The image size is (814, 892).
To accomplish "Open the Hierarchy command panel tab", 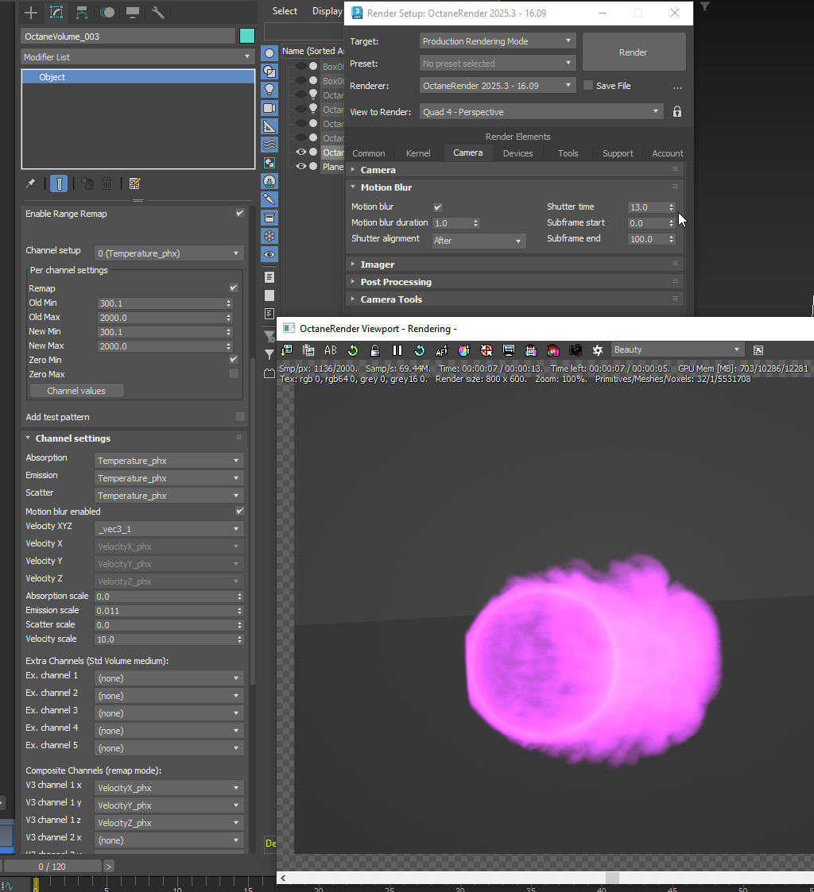I will [81, 12].
